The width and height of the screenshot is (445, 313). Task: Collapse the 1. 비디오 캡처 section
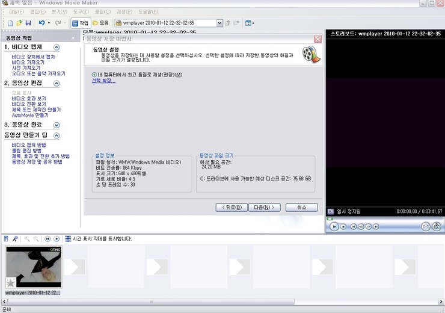(x=57, y=48)
